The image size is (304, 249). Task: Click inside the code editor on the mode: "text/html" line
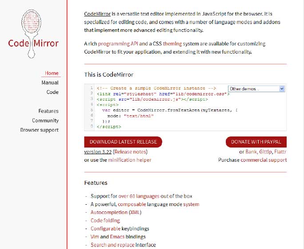(x=130, y=116)
